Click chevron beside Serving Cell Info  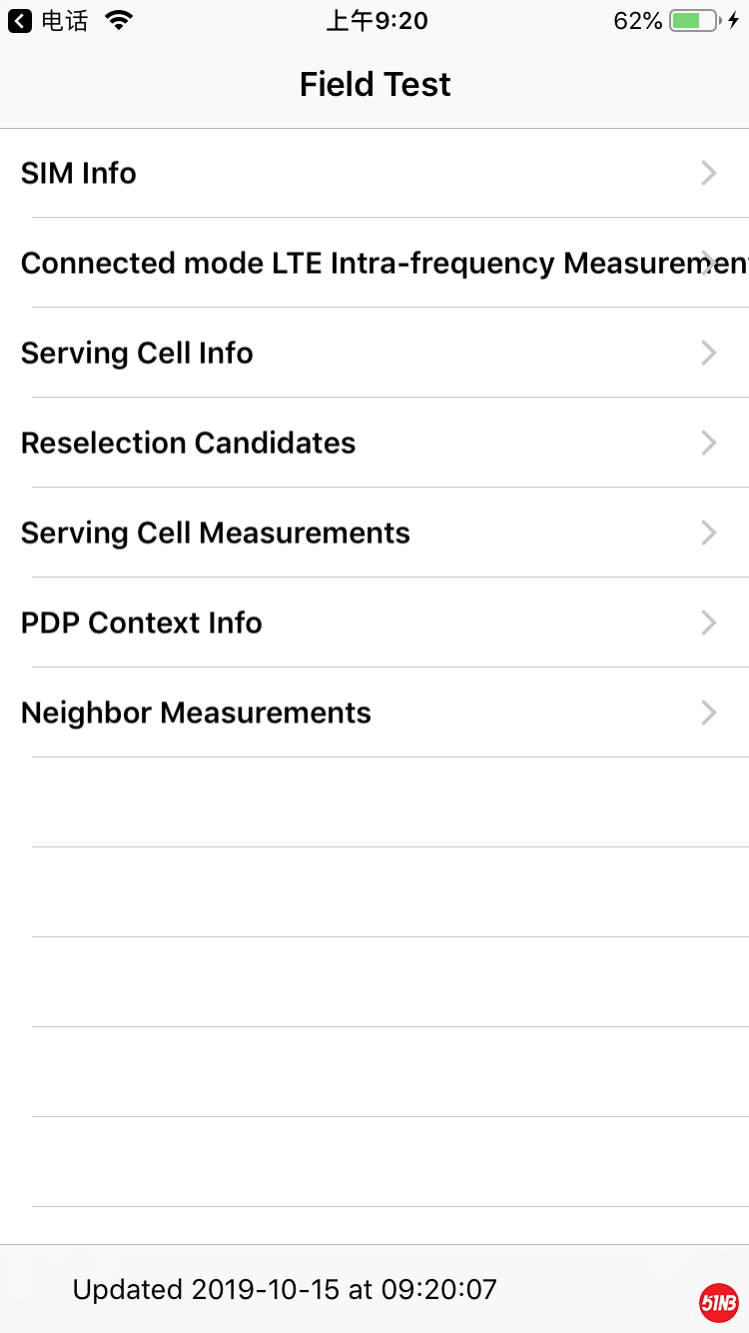[x=709, y=353]
